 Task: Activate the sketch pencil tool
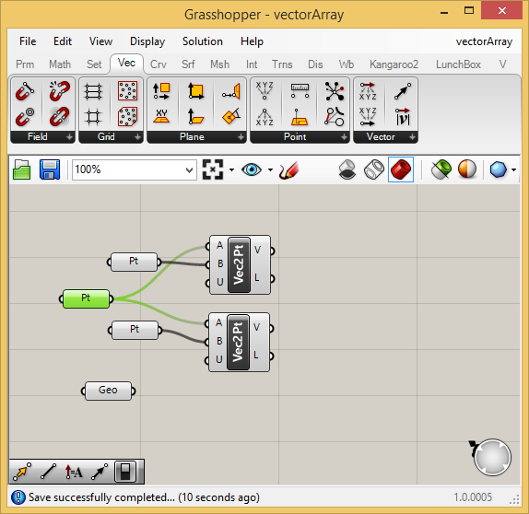(288, 169)
